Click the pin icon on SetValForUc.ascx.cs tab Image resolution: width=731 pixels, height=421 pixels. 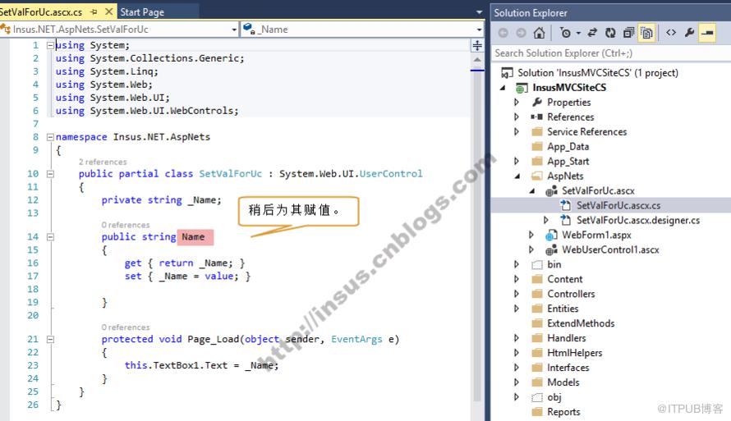pyautogui.click(x=94, y=11)
